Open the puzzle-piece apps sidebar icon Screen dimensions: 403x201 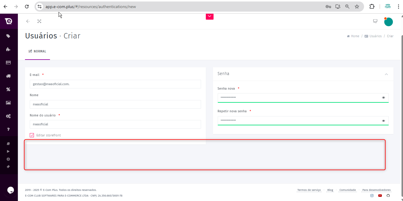[8, 49]
